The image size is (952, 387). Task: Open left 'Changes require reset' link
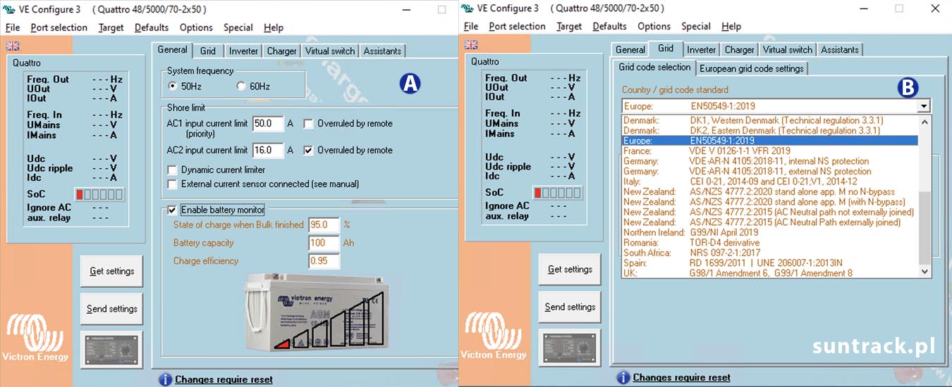(224, 379)
